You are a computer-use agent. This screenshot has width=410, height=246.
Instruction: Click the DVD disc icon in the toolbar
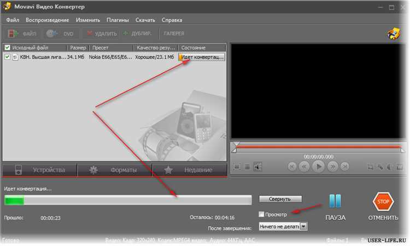[51, 33]
